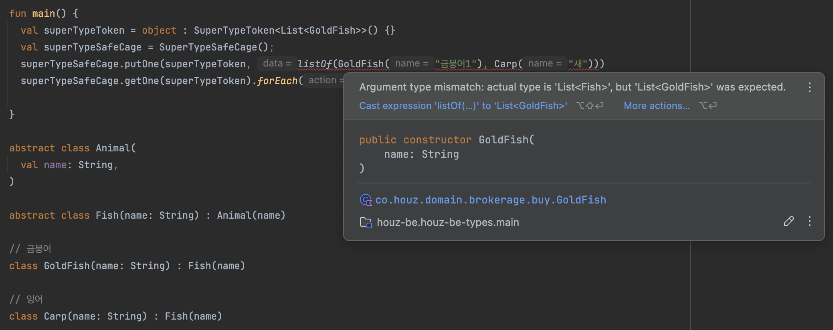Click the 'fun main()' declaration
Screen dimensions: 833x330
point(43,14)
